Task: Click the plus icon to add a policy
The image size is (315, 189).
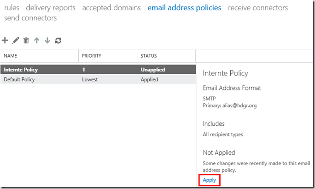Action: tap(5, 41)
